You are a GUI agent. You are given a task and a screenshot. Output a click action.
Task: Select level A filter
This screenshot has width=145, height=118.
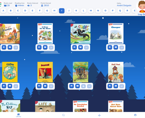click(3, 11)
